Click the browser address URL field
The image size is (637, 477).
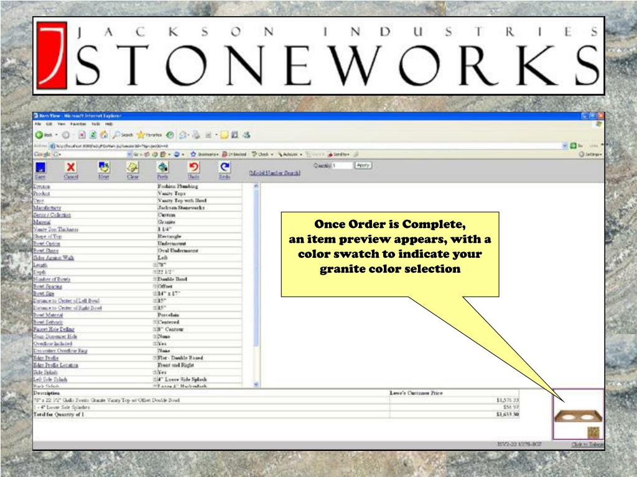coord(307,145)
